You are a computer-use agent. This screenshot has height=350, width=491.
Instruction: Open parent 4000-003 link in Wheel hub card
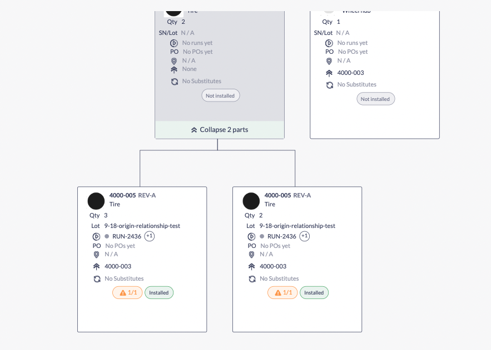(351, 73)
